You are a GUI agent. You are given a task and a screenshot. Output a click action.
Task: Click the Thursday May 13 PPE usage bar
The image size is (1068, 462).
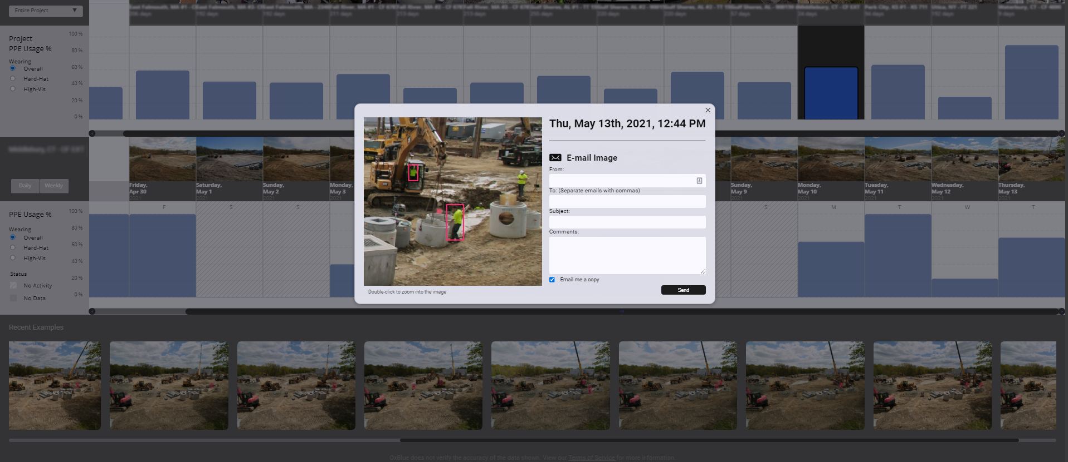(1032, 267)
